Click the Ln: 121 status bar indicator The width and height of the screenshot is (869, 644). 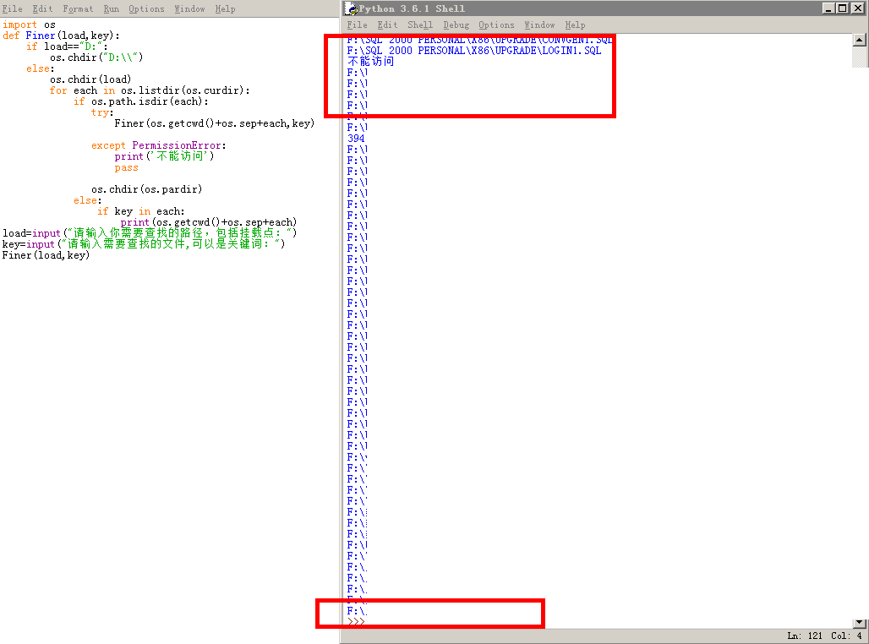(802, 636)
